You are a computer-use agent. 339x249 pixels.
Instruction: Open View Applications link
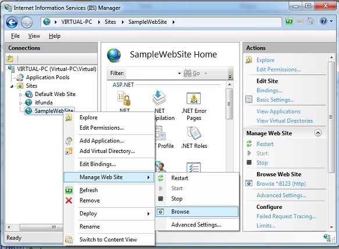[x=279, y=111]
